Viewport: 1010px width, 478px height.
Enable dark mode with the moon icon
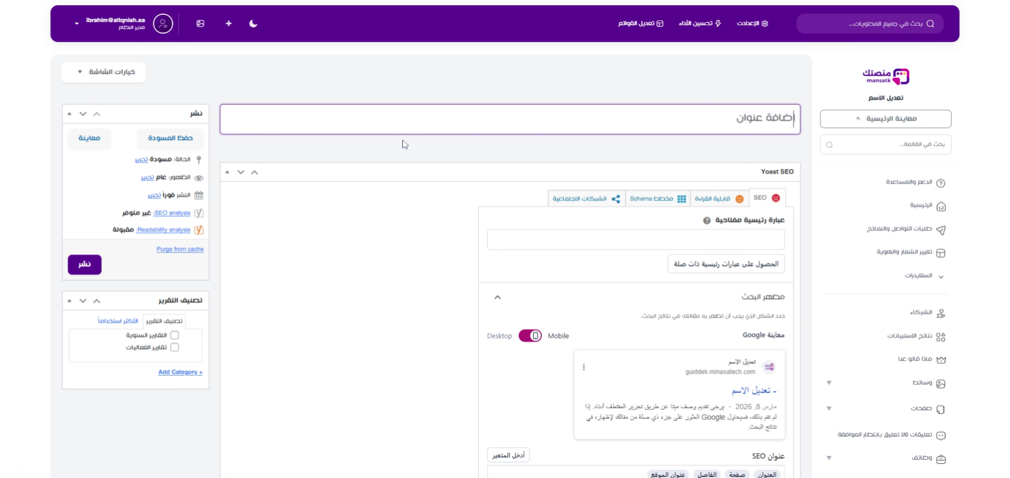click(x=253, y=23)
